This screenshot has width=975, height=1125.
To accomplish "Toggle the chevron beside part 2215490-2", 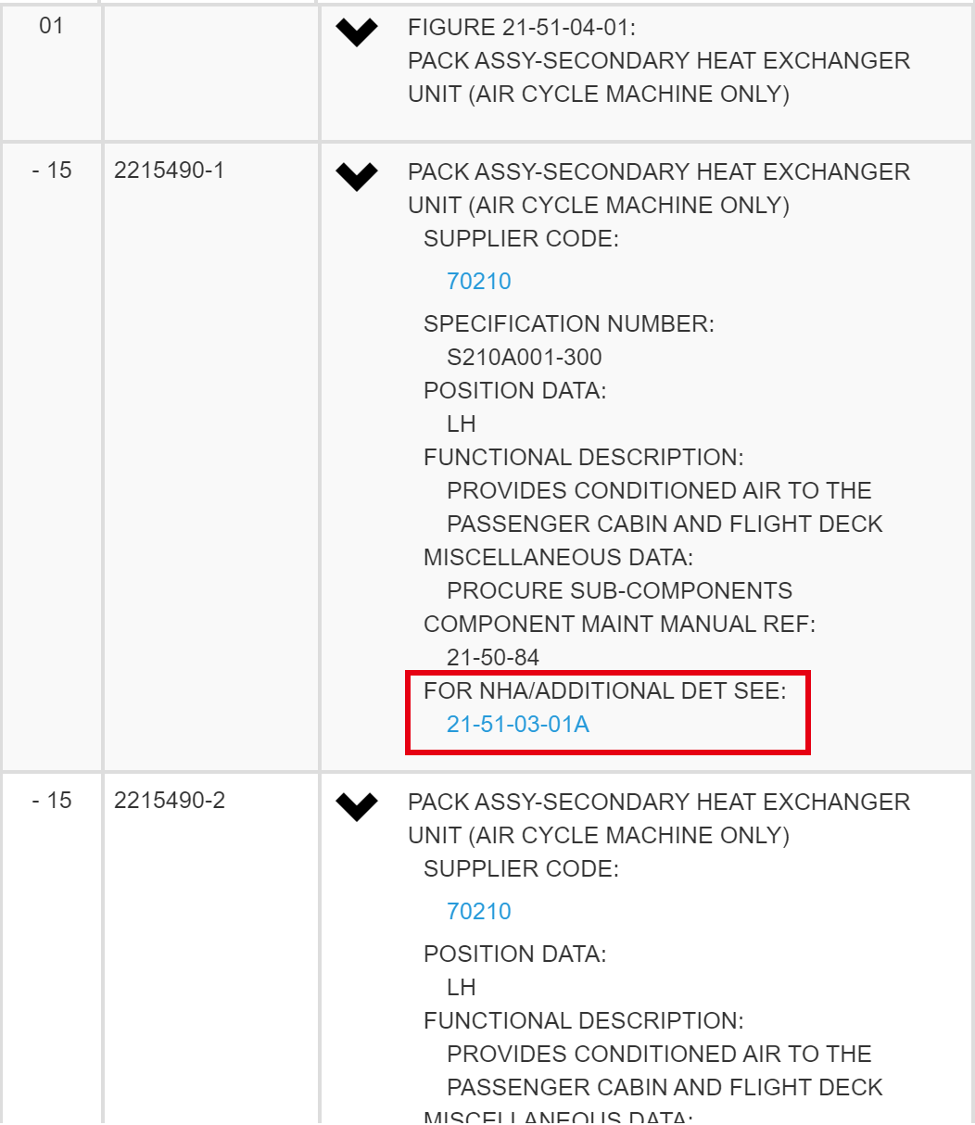I will pos(357,806).
